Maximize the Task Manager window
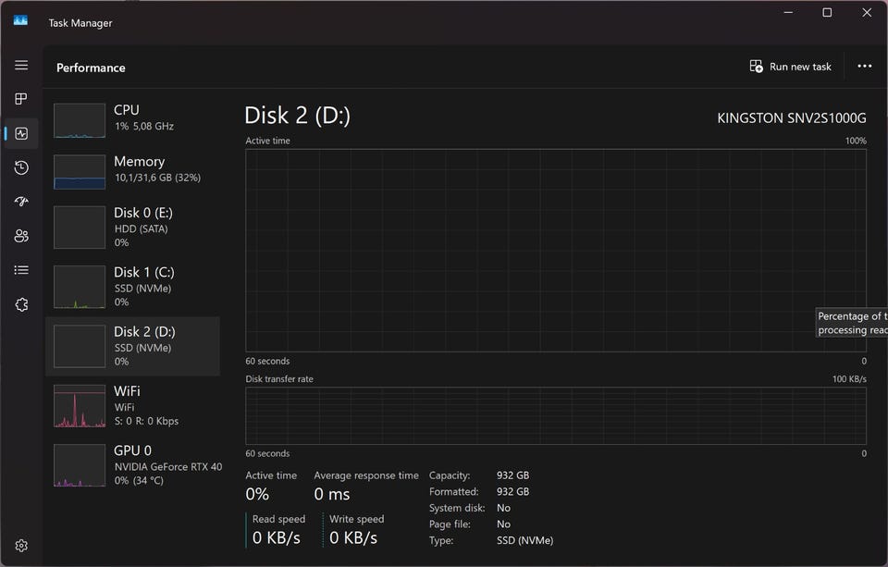This screenshot has height=567, width=888. [x=827, y=13]
